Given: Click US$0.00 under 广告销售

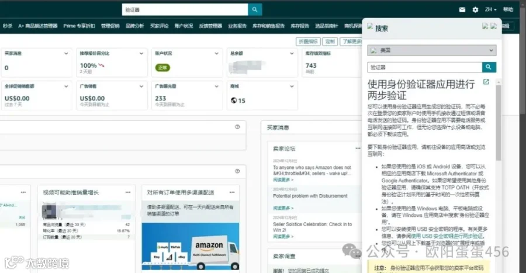Looking at the screenshot, I should (x=92, y=98).
